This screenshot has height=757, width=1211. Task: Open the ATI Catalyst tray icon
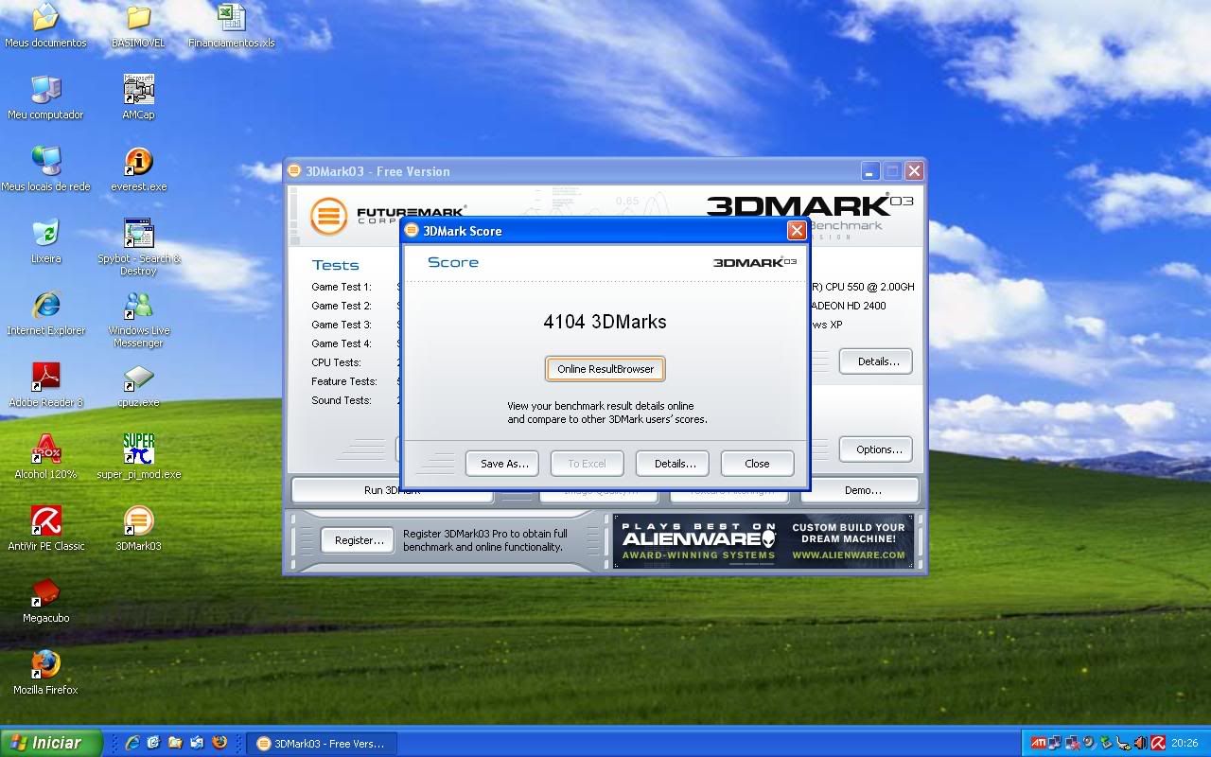coord(1039,742)
